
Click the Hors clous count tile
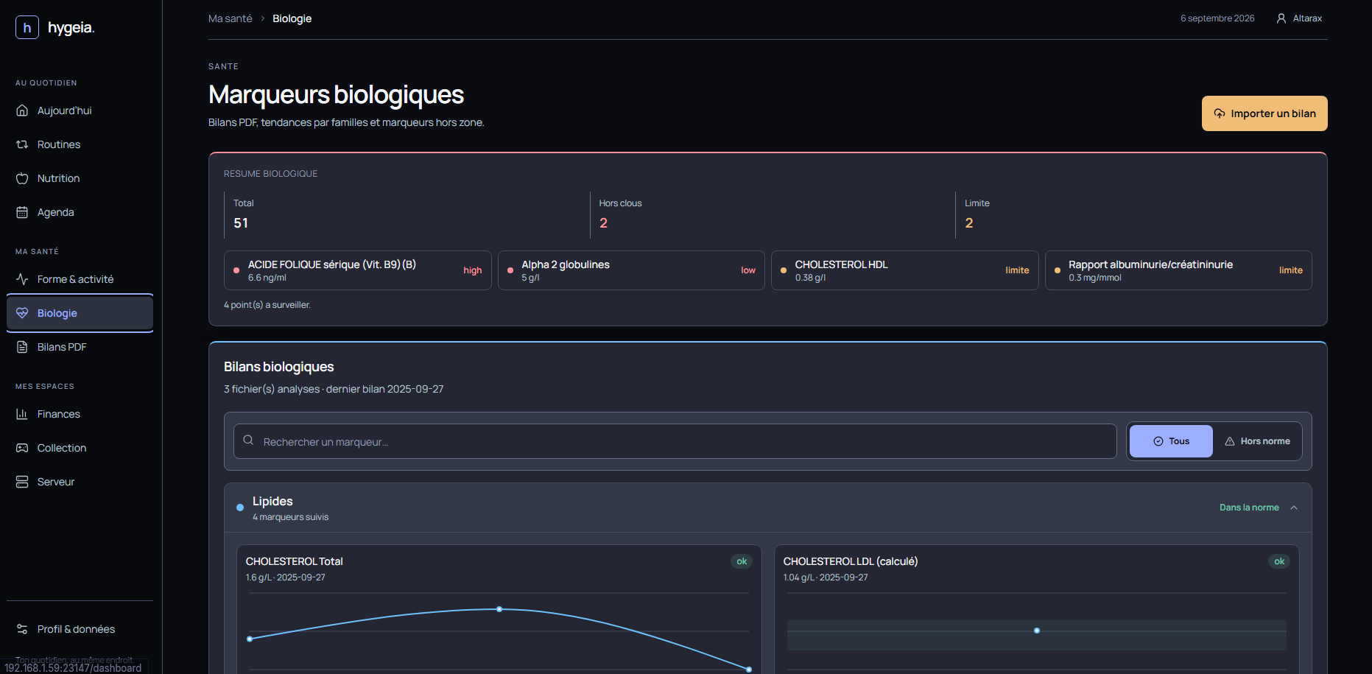click(x=770, y=214)
